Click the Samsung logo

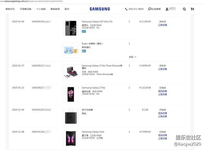(99, 9)
